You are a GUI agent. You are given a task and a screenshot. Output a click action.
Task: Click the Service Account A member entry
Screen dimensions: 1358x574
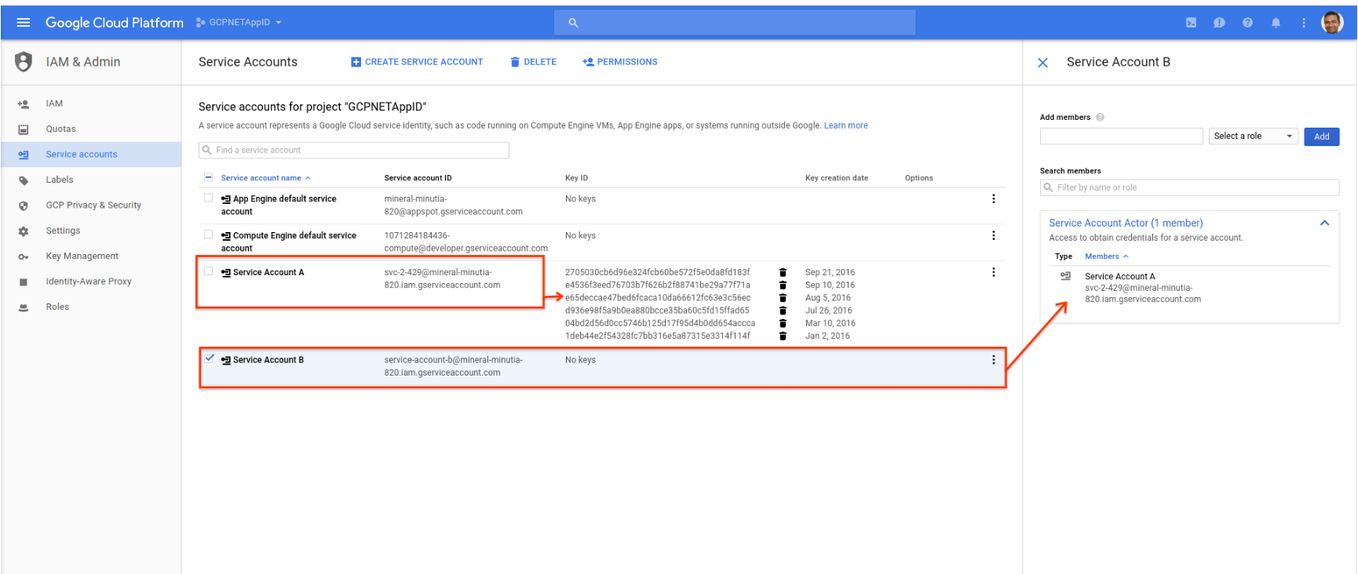click(x=1142, y=288)
